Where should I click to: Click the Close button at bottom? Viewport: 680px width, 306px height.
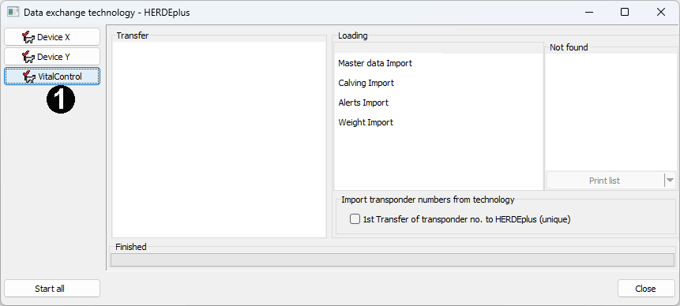point(645,289)
